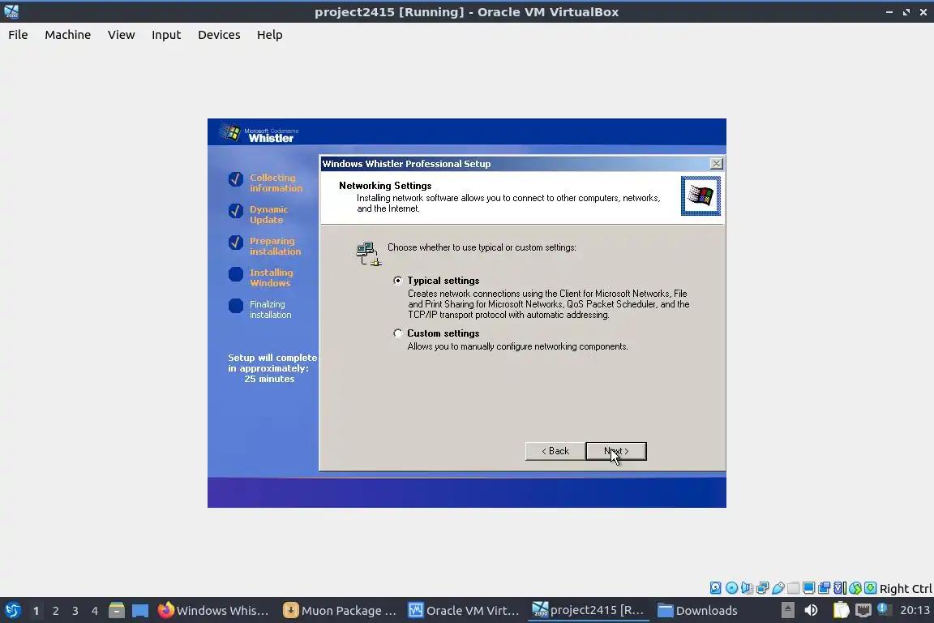
Task: Select the Typical settings radio button
Action: point(398,281)
